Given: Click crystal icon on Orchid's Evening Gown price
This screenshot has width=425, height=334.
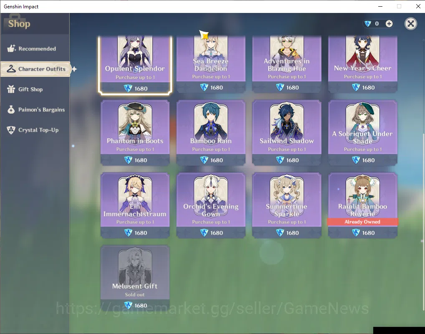Looking at the screenshot, I should click(204, 233).
